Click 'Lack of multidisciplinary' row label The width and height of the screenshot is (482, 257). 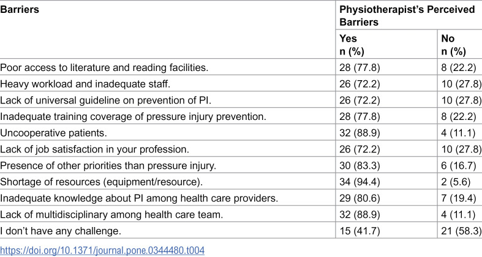click(111, 214)
